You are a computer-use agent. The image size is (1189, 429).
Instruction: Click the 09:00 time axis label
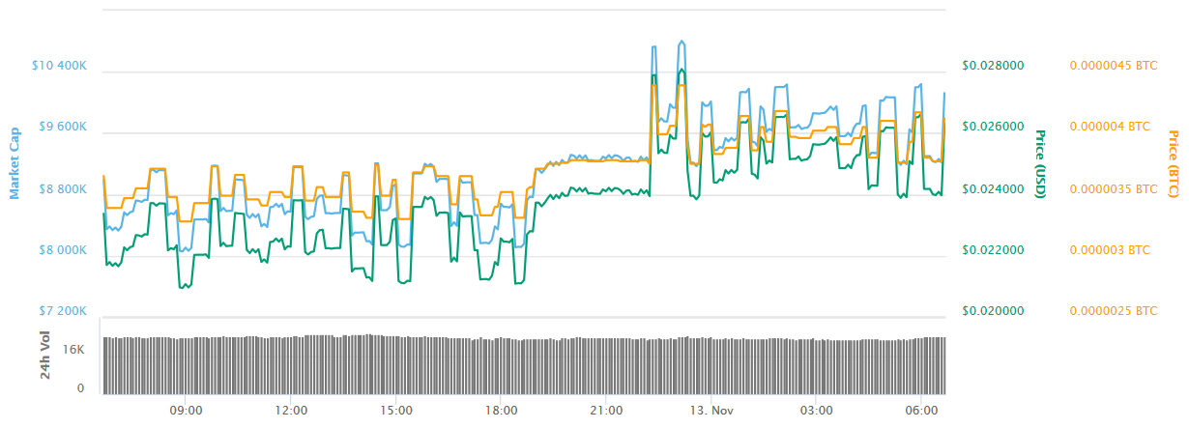click(x=186, y=410)
